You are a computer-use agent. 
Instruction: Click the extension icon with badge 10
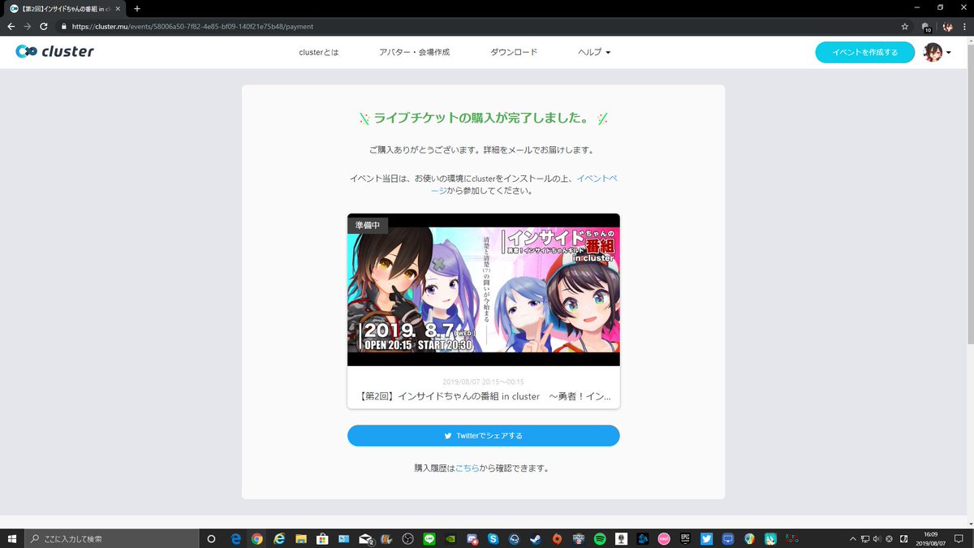pyautogui.click(x=926, y=27)
